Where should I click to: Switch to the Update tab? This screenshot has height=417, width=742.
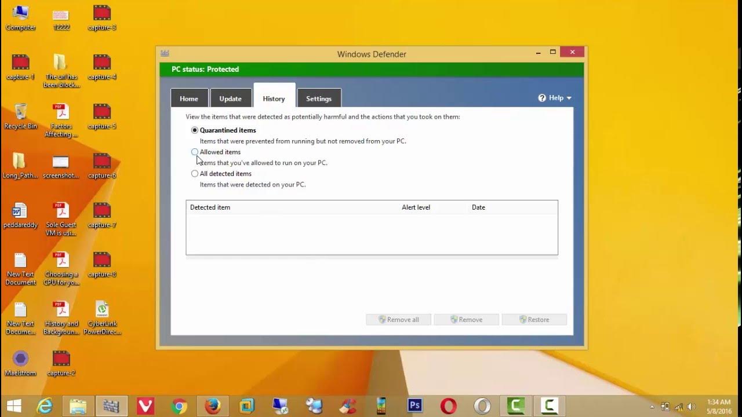[230, 98]
